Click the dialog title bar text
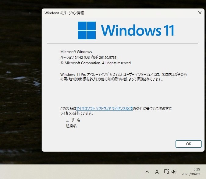This screenshot has width=206, height=179. coord(64,13)
